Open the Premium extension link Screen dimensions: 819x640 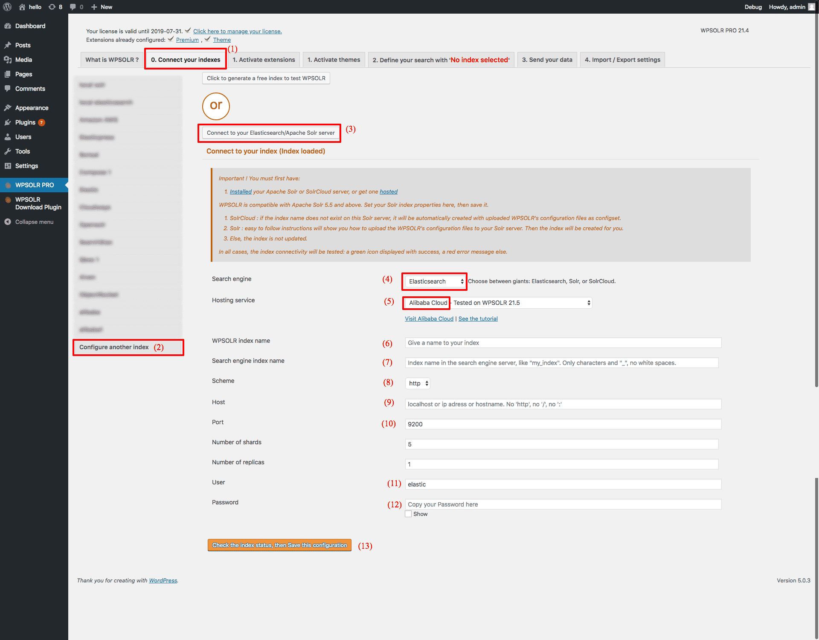(x=187, y=40)
